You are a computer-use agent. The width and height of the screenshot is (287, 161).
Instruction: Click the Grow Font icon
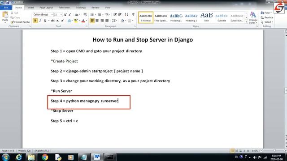pos(65,14)
